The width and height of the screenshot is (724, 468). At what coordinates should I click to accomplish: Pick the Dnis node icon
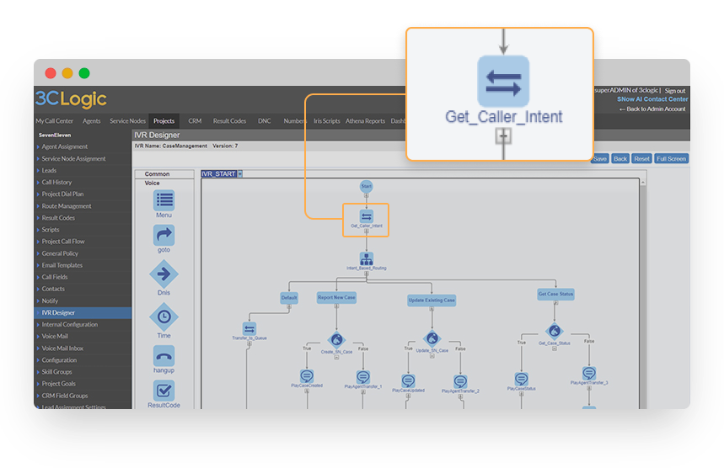(x=164, y=274)
